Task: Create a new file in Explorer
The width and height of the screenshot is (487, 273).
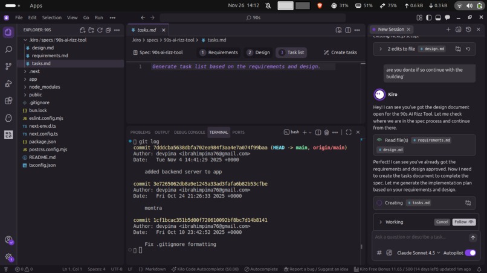Action: (x=82, y=30)
